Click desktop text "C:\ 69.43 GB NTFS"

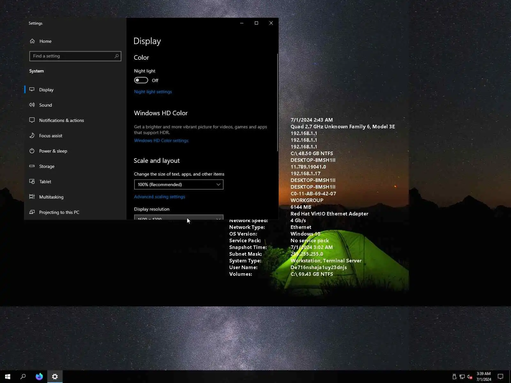pyautogui.click(x=312, y=274)
